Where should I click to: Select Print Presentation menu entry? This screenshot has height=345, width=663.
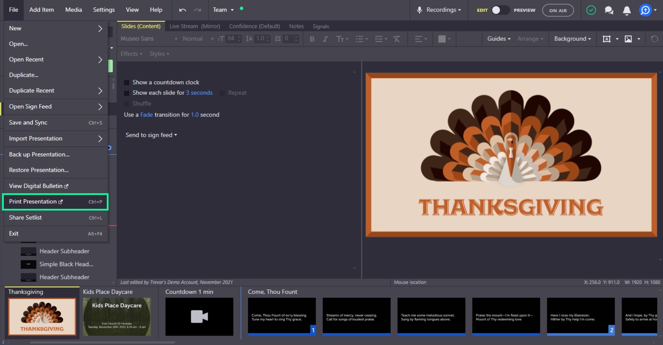56,202
